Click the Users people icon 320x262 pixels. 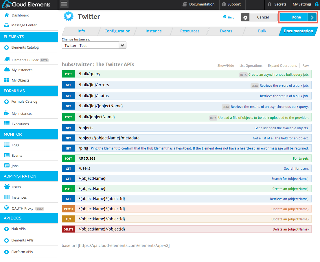click(x=7, y=187)
